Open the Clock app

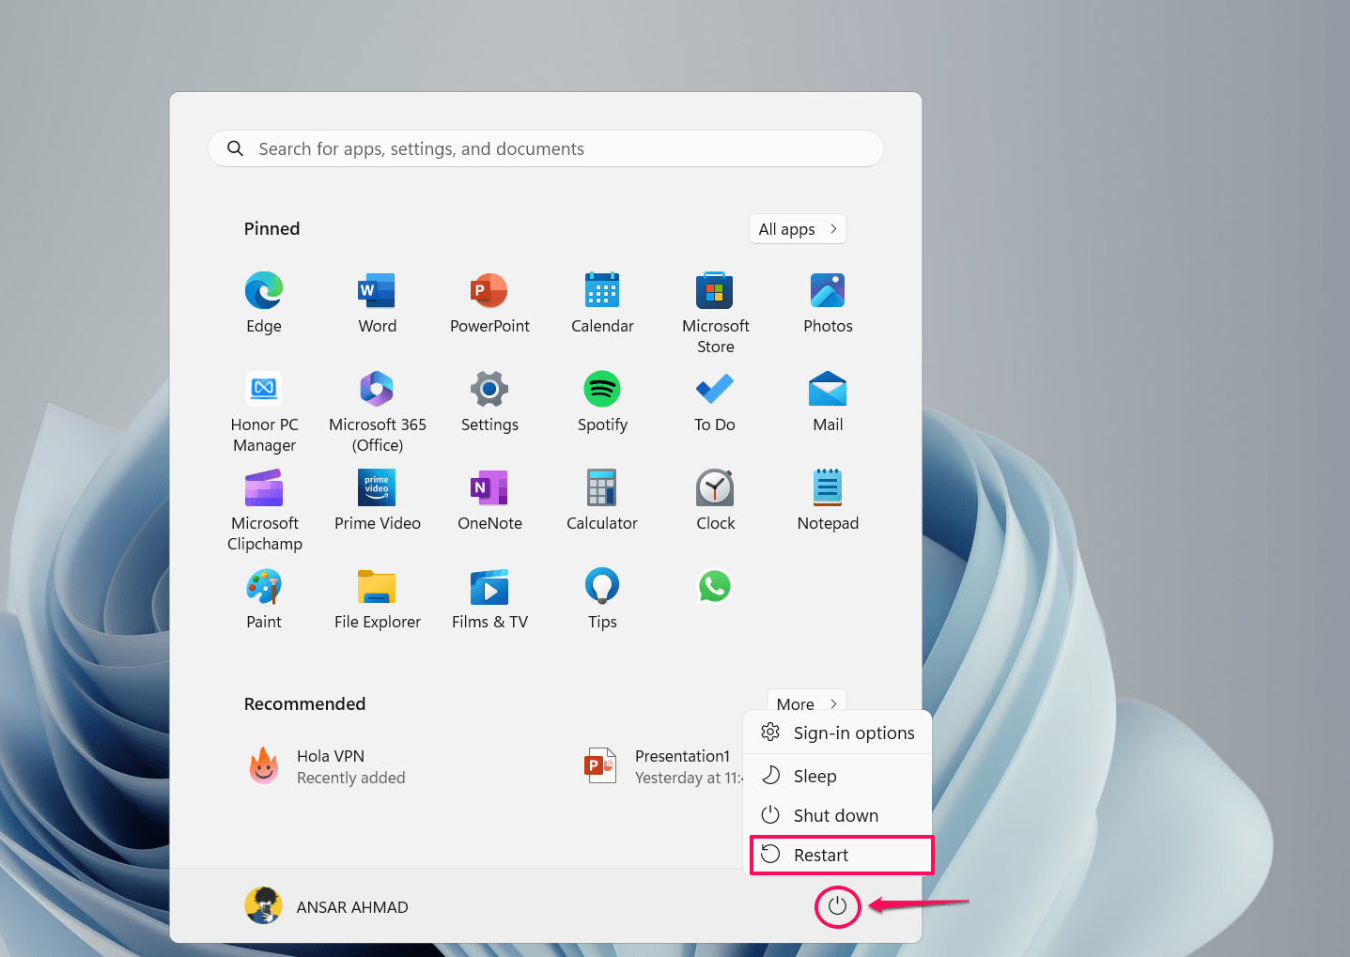click(715, 500)
